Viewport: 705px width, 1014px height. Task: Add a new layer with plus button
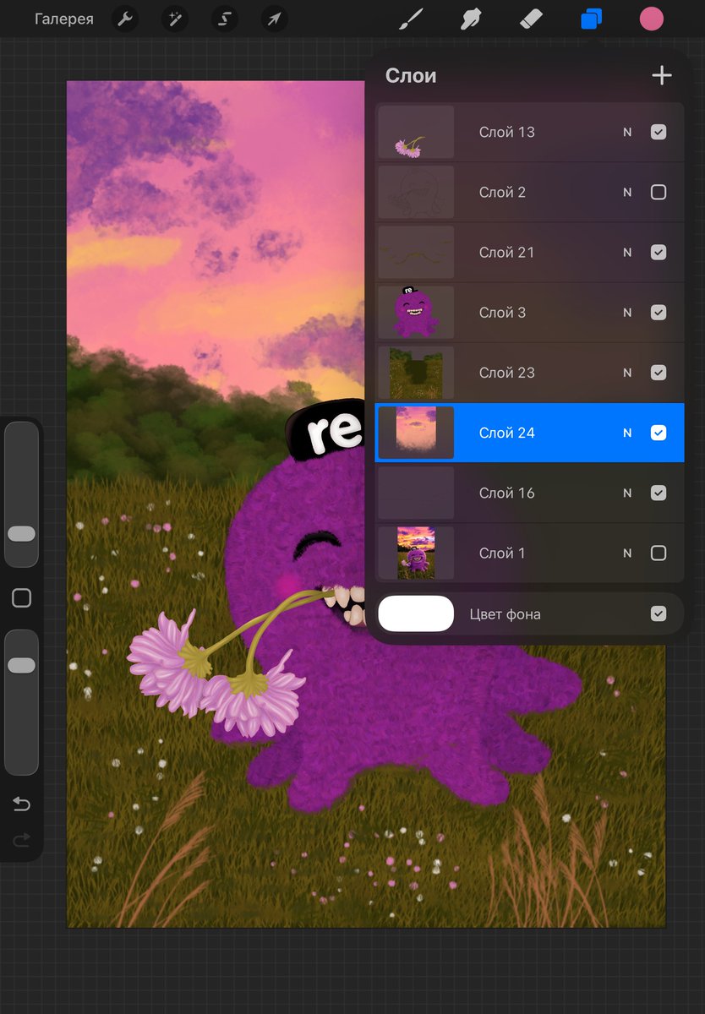click(x=662, y=76)
